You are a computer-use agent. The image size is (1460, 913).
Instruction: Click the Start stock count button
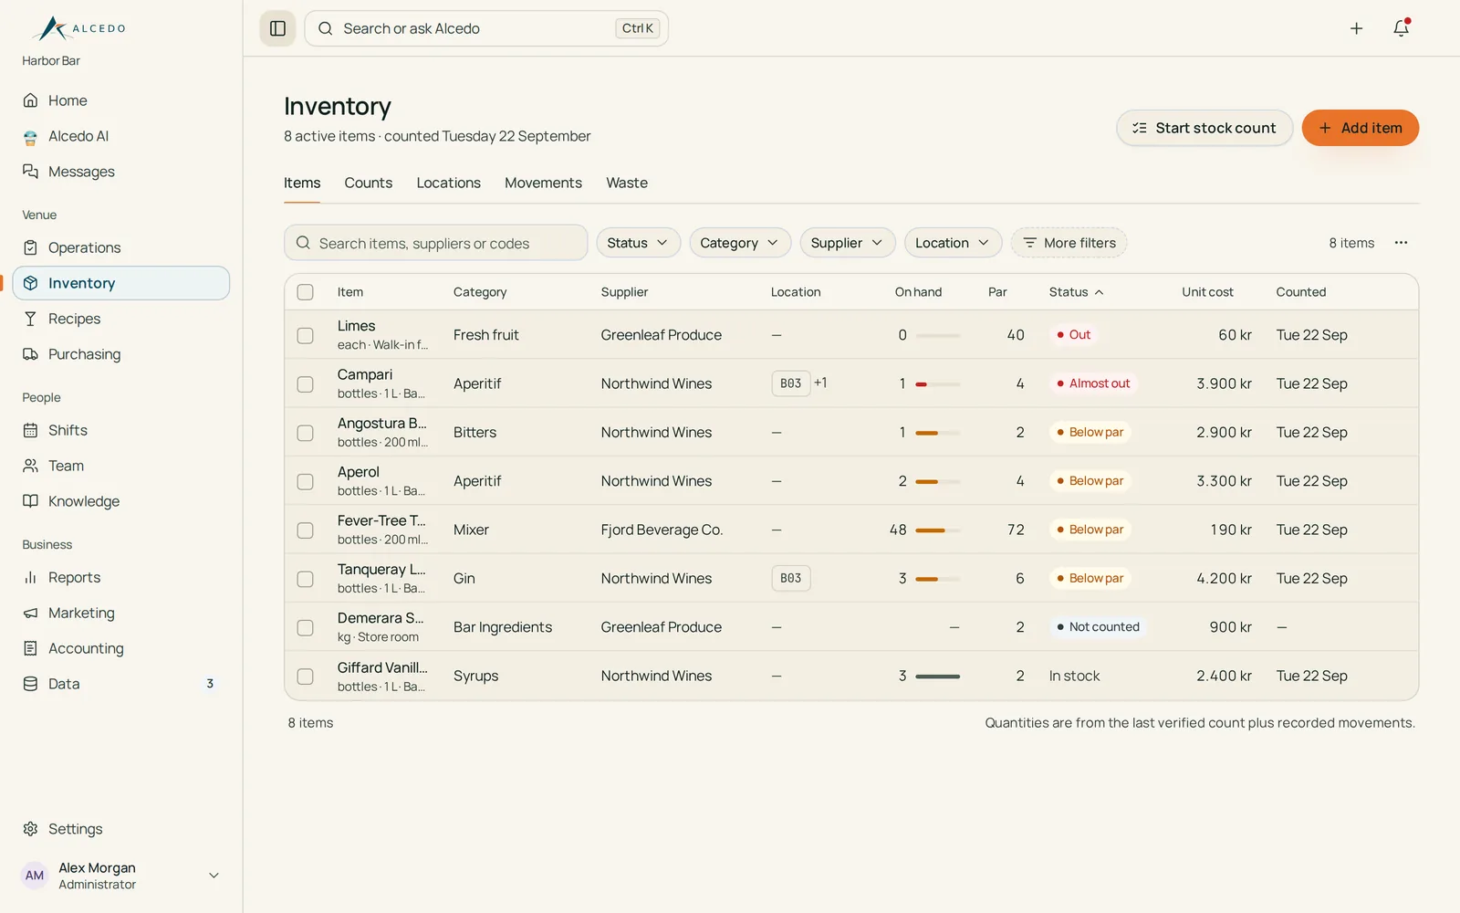pos(1204,128)
